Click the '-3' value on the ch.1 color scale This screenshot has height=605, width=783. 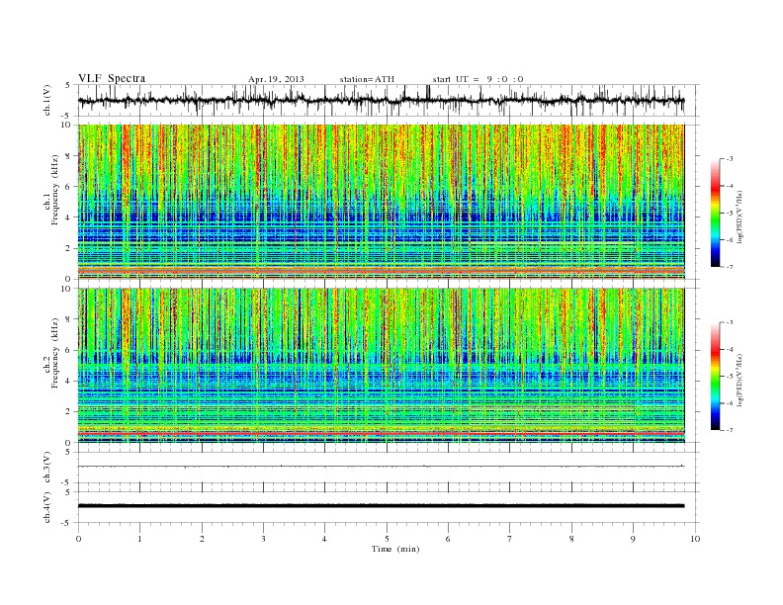(x=730, y=159)
